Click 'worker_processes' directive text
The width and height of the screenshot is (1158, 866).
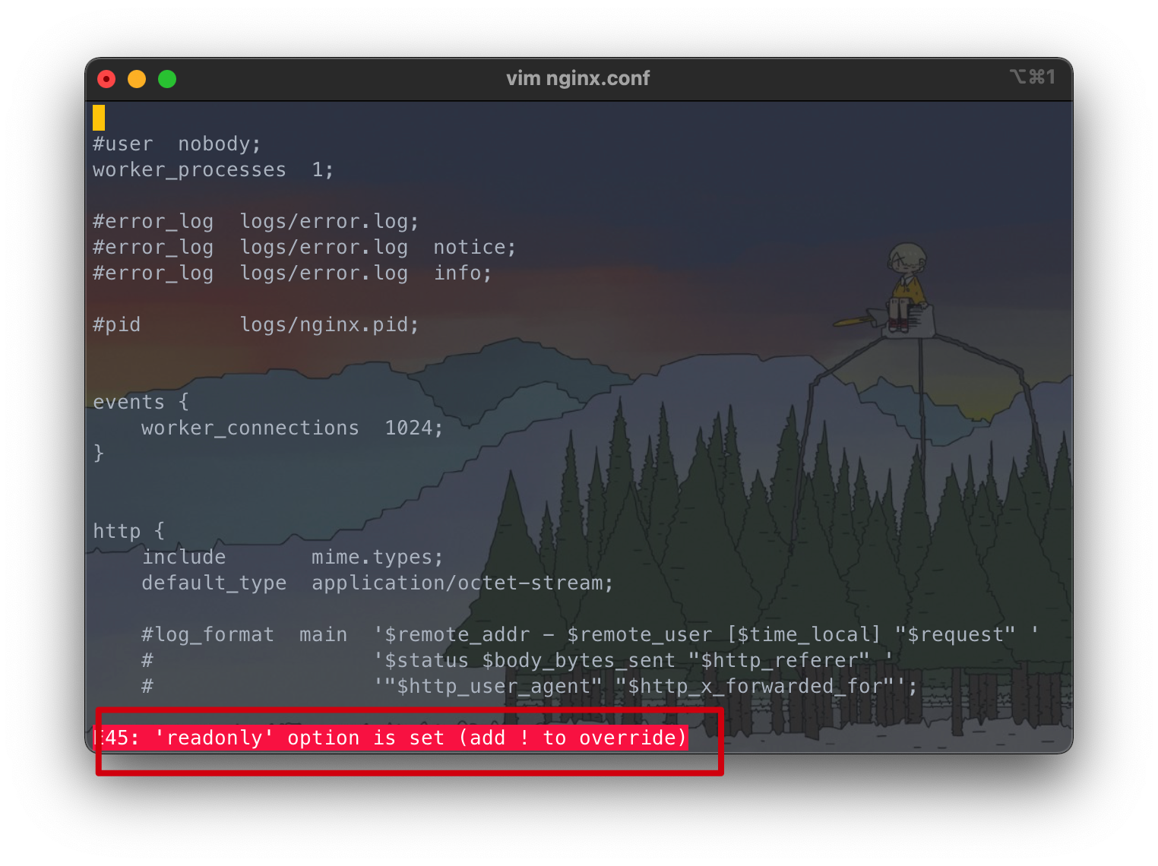189,170
